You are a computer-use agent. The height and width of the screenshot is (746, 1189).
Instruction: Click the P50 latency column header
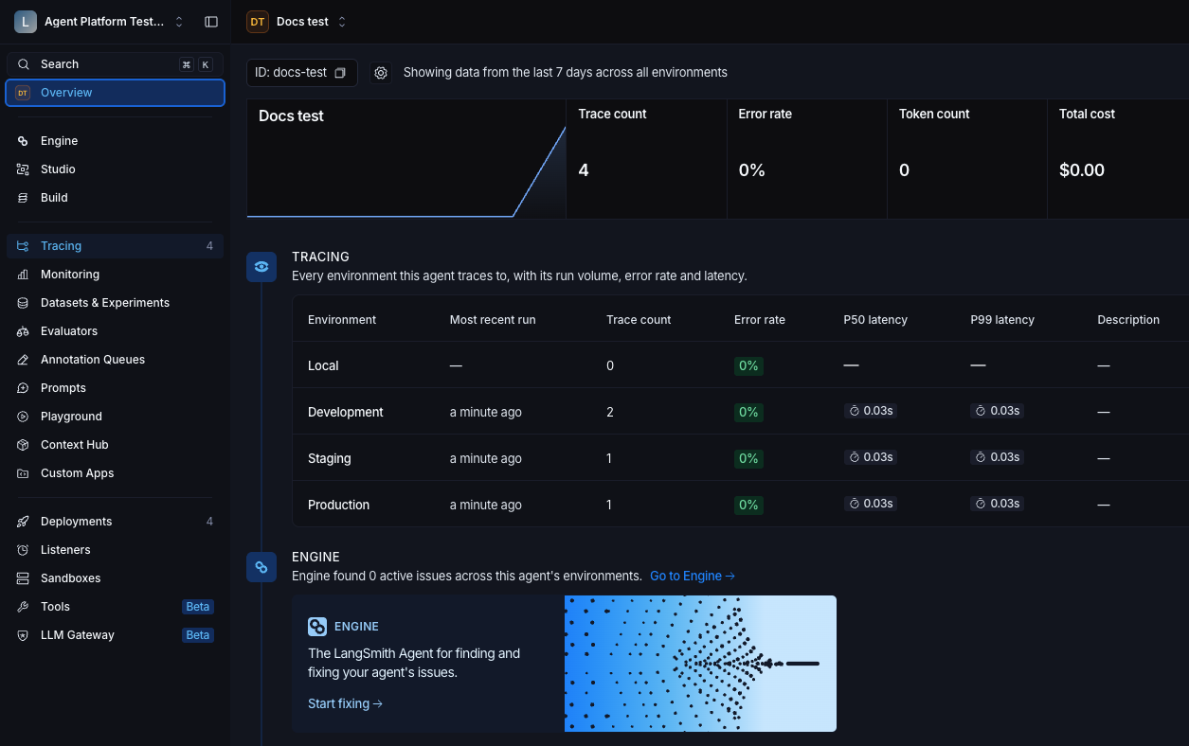coord(875,320)
